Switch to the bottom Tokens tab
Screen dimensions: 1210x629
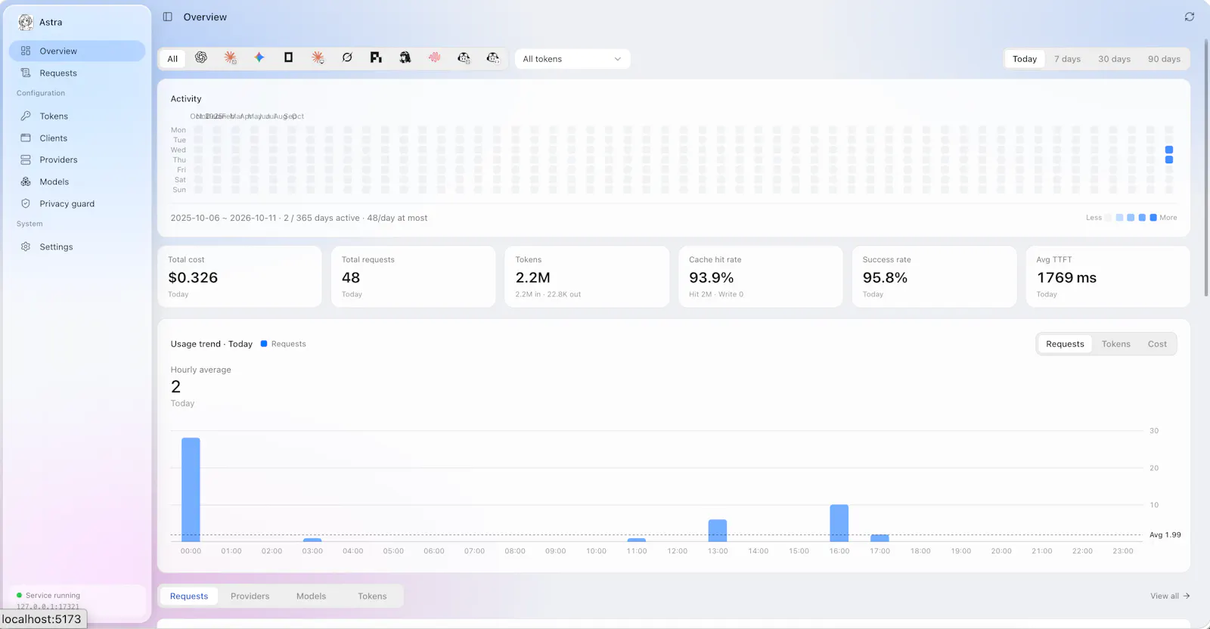(x=372, y=596)
